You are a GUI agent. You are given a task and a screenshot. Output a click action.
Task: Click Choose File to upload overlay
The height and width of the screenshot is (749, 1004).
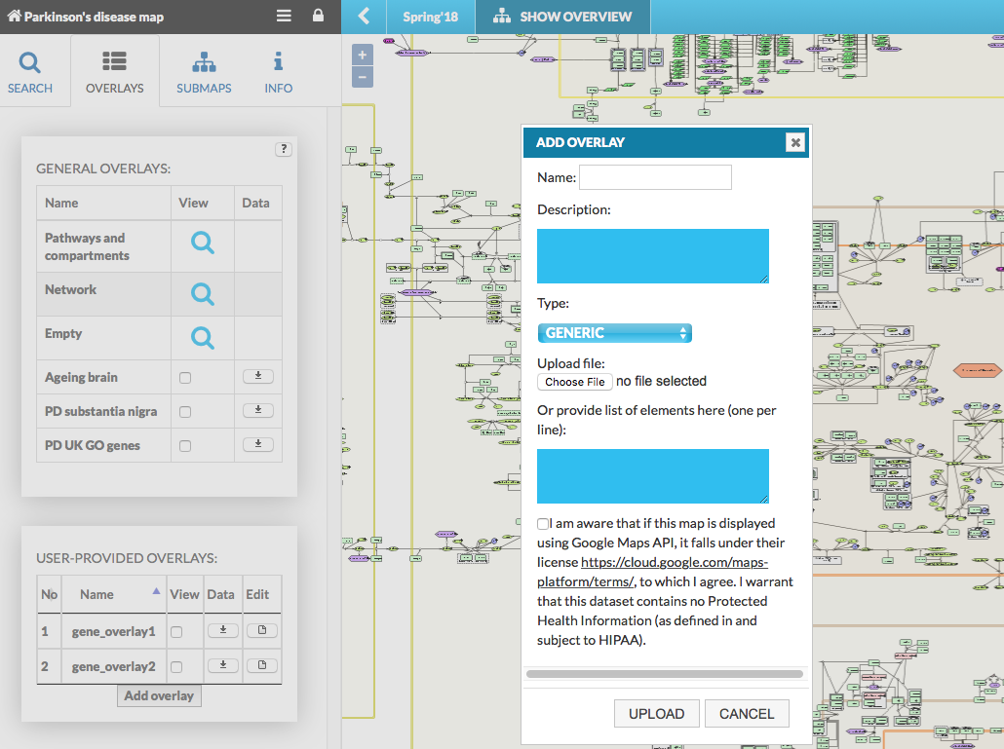[575, 382]
